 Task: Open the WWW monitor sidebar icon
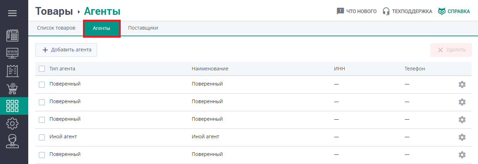pyautogui.click(x=13, y=53)
